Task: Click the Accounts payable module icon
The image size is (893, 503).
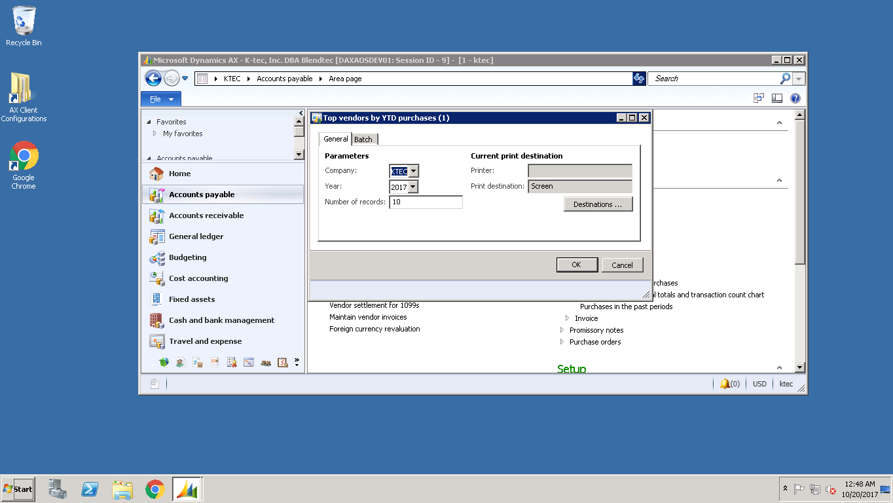Action: (x=156, y=195)
